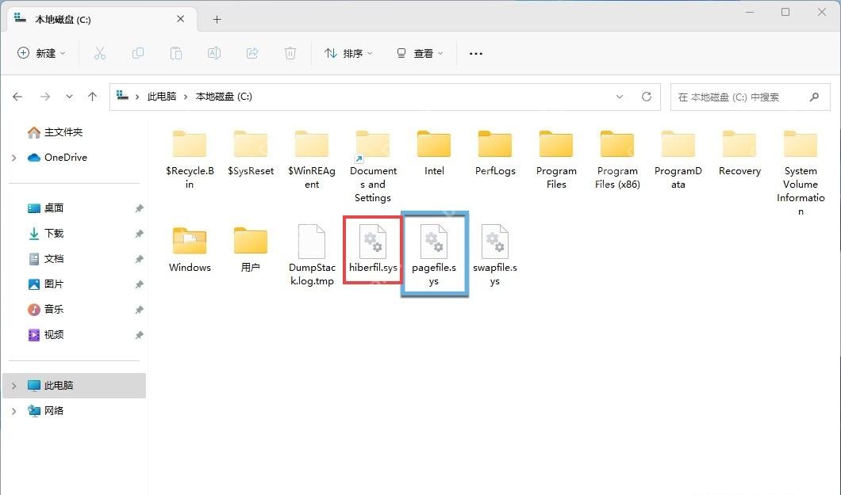Image resolution: width=841 pixels, height=495 pixels.
Task: Open the 排序 (Sort) dropdown
Action: [x=348, y=53]
